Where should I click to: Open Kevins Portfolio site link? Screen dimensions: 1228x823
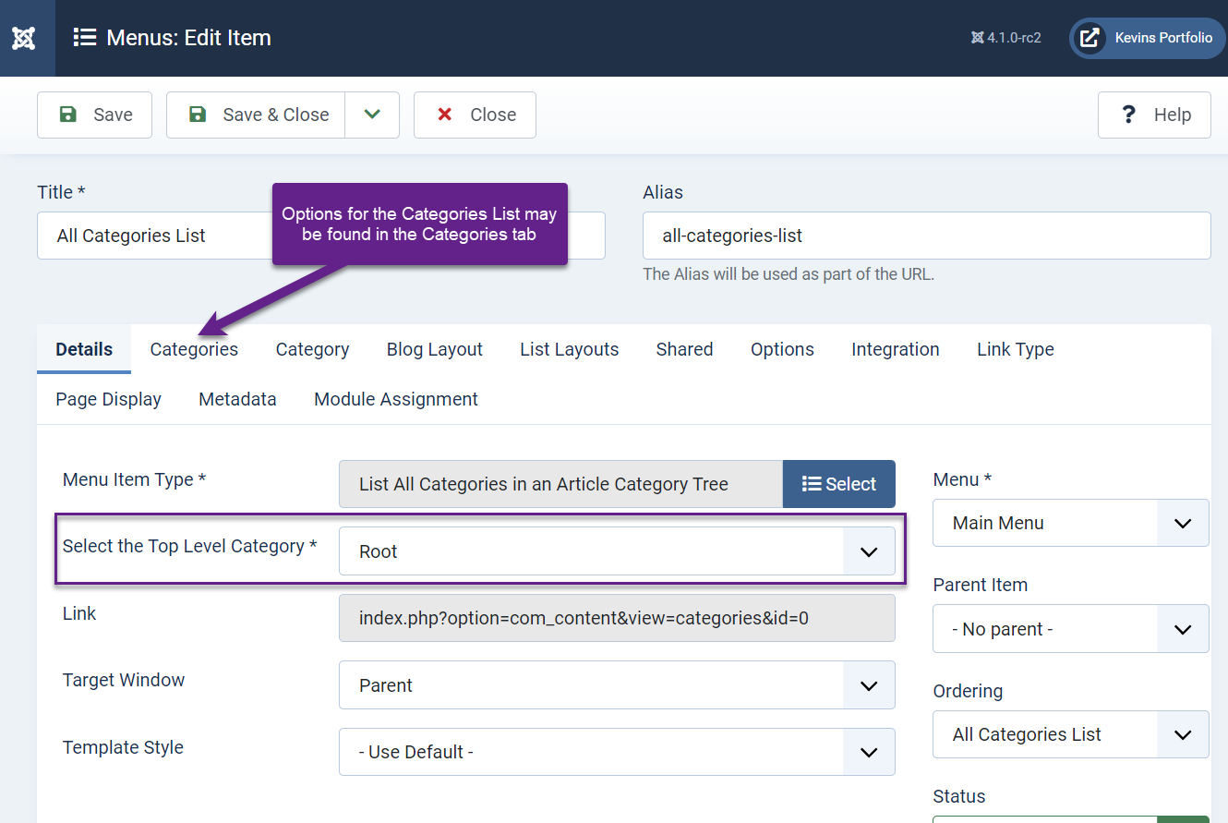(x=1148, y=38)
